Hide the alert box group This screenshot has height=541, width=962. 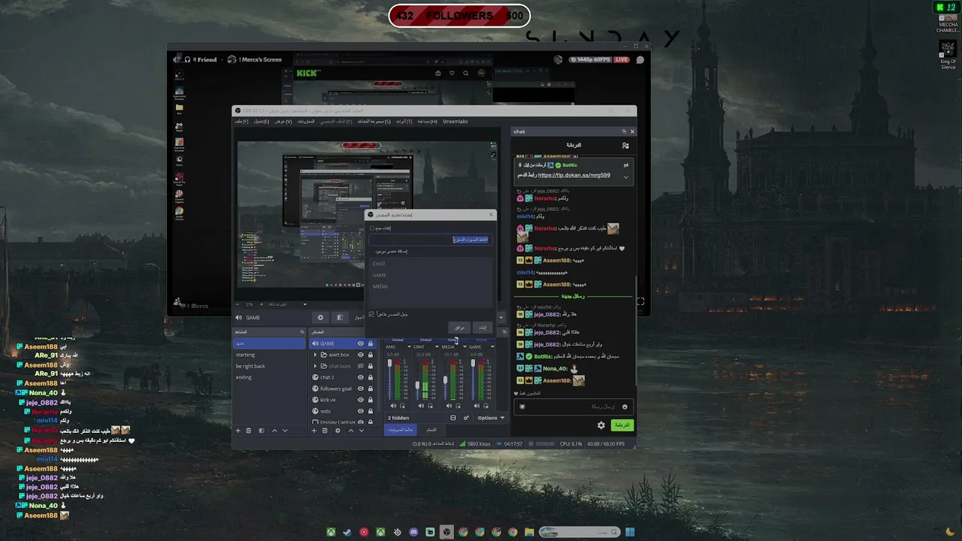pyautogui.click(x=361, y=355)
